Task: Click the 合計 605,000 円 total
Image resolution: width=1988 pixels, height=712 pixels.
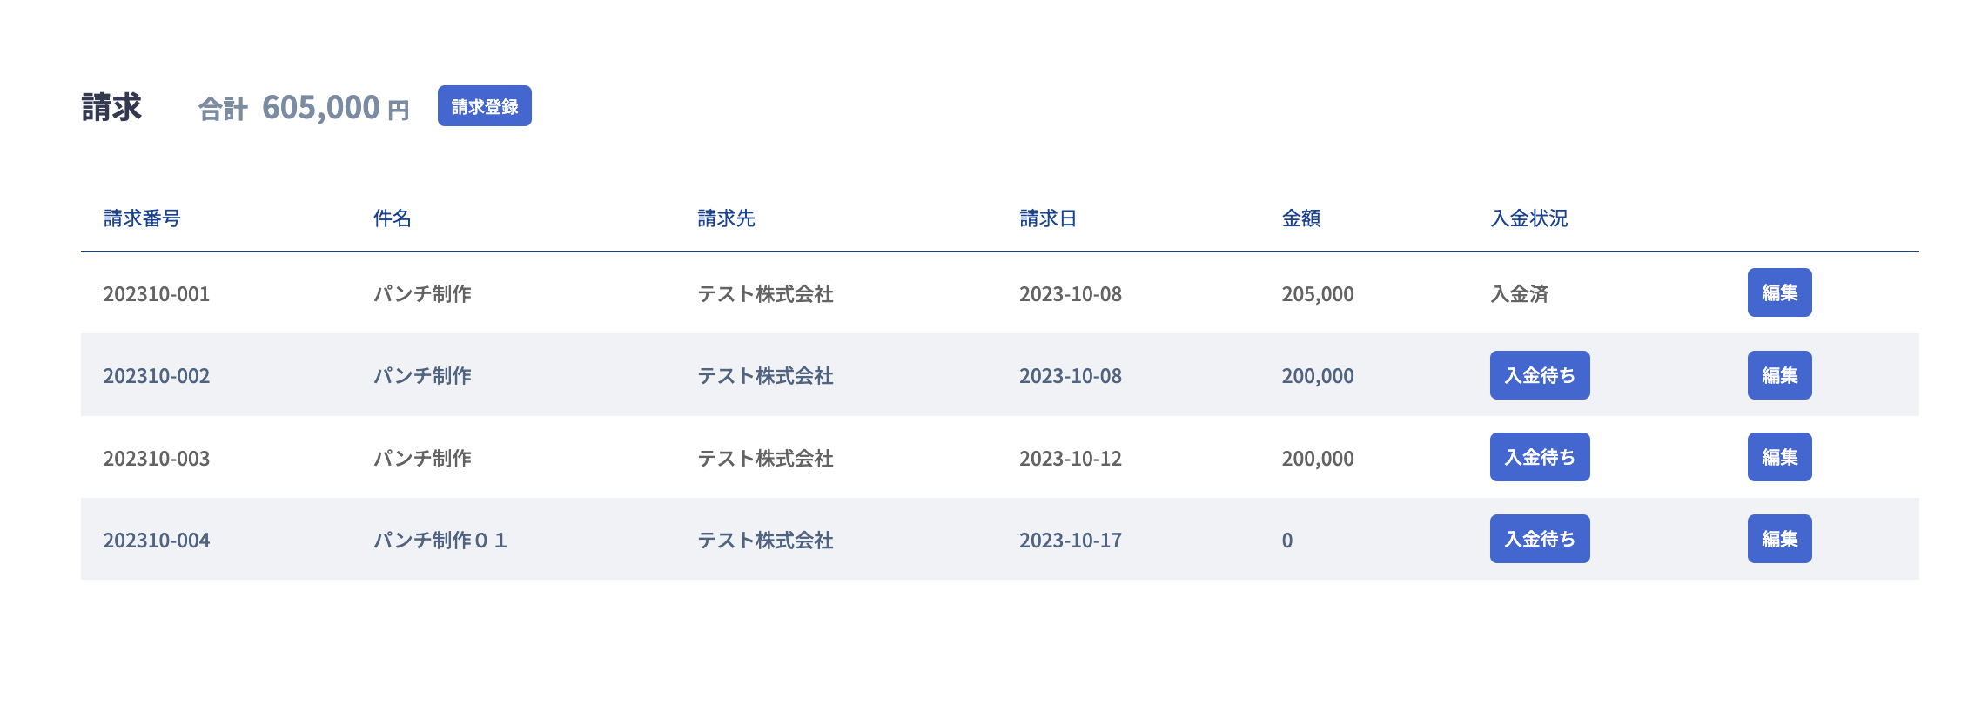Action: (304, 108)
